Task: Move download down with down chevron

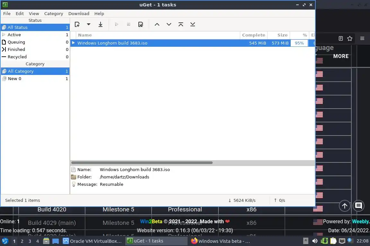Action: tap(169, 24)
